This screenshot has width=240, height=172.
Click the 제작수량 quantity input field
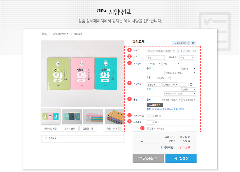[151, 122]
